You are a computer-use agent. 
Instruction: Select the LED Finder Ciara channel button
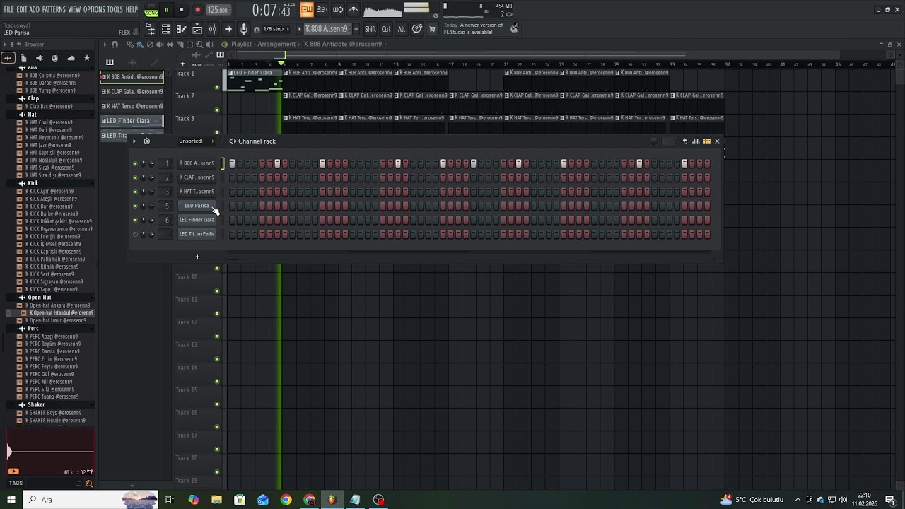pyautogui.click(x=197, y=220)
